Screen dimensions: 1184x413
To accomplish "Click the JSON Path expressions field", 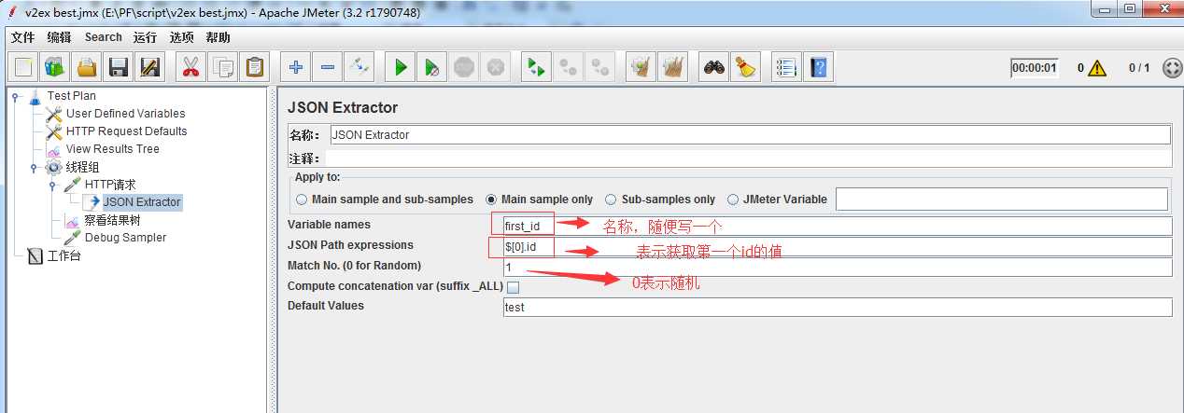I will pos(837,247).
